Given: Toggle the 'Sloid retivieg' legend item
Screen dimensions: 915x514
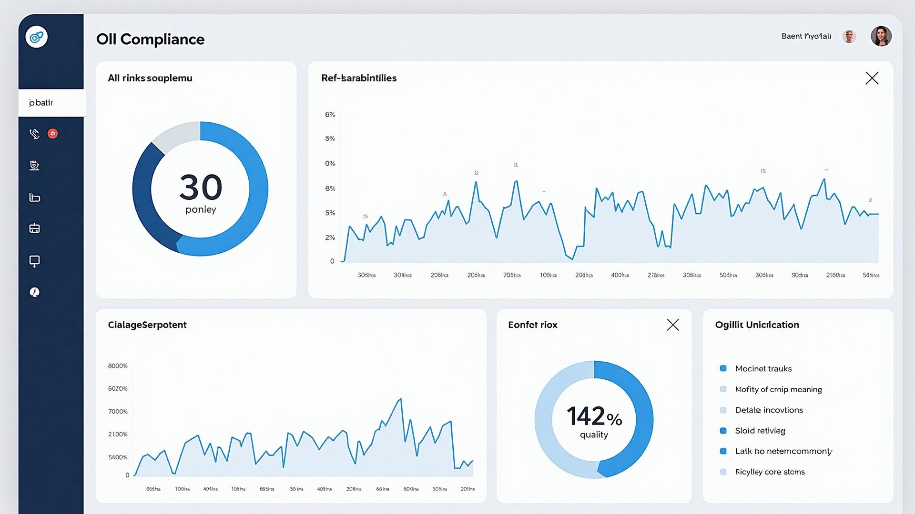Looking at the screenshot, I should 752,431.
